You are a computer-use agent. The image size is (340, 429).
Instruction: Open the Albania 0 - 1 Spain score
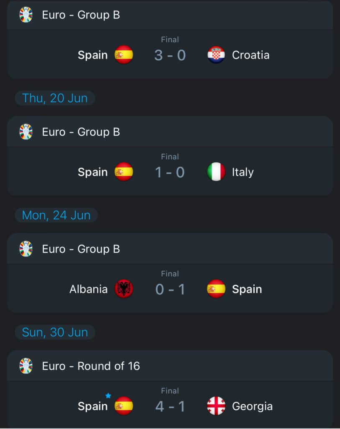click(x=170, y=289)
